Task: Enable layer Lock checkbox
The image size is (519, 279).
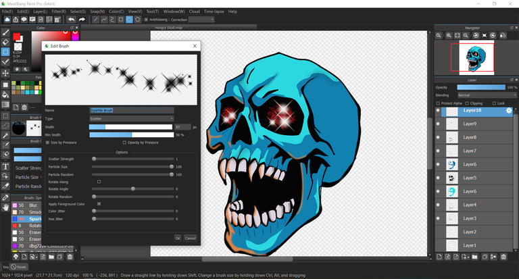Action: point(494,103)
